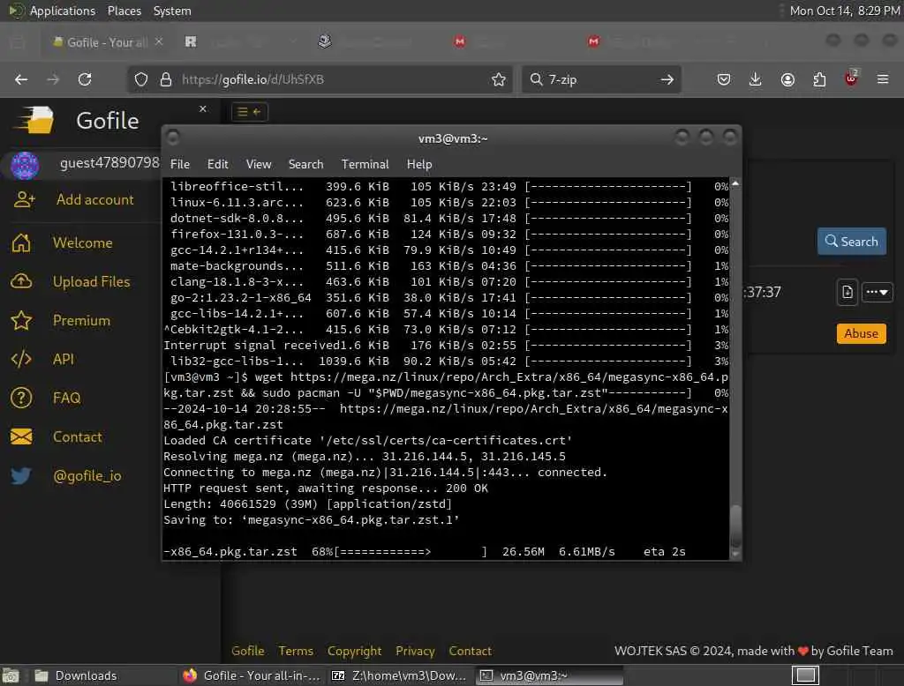
Task: Open the Pocket save icon
Action: [x=724, y=79]
